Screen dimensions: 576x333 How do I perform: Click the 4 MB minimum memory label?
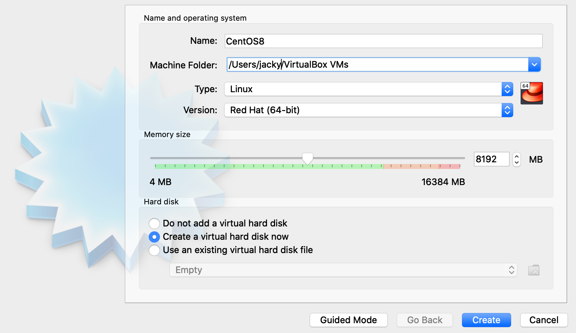click(161, 182)
